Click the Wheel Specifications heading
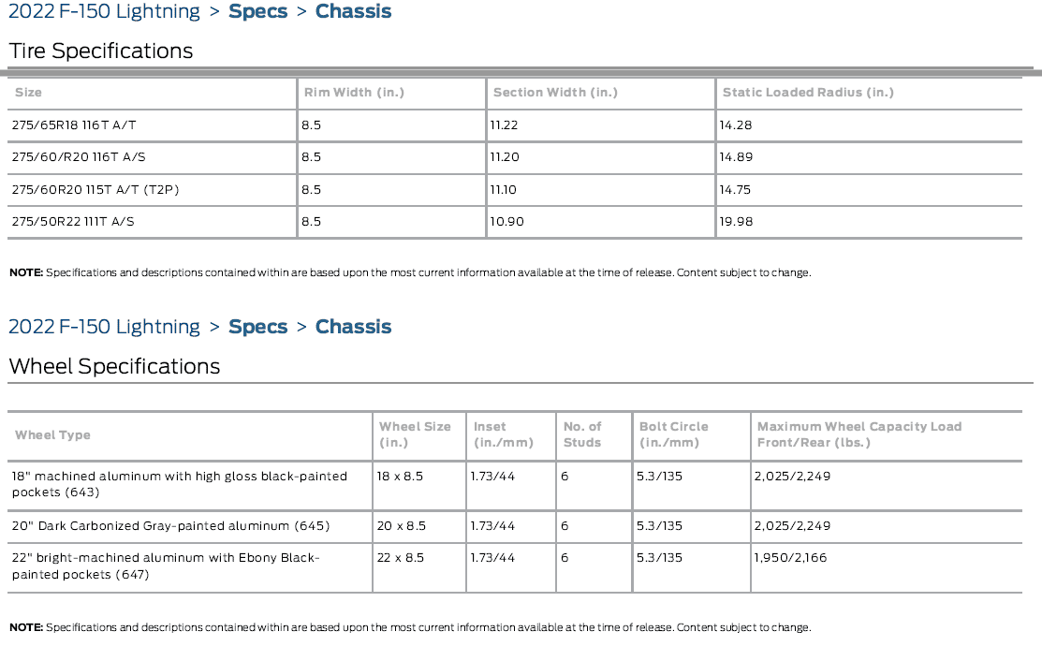 (114, 366)
